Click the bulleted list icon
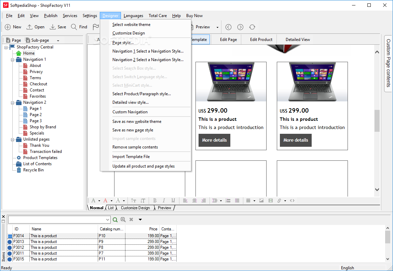 pyautogui.click(x=237, y=200)
